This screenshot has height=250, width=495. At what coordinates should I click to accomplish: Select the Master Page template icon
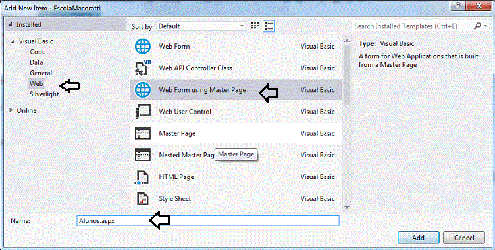pyautogui.click(x=143, y=133)
